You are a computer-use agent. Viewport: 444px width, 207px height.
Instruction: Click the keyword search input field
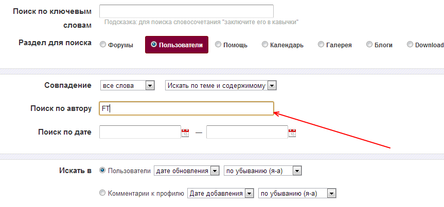click(186, 11)
